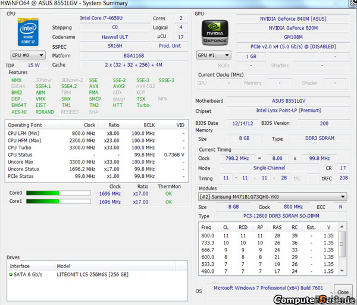This screenshot has height=305, width=357.
Task: Open the CPU #0 selector dropdown
Action: (x=28, y=55)
